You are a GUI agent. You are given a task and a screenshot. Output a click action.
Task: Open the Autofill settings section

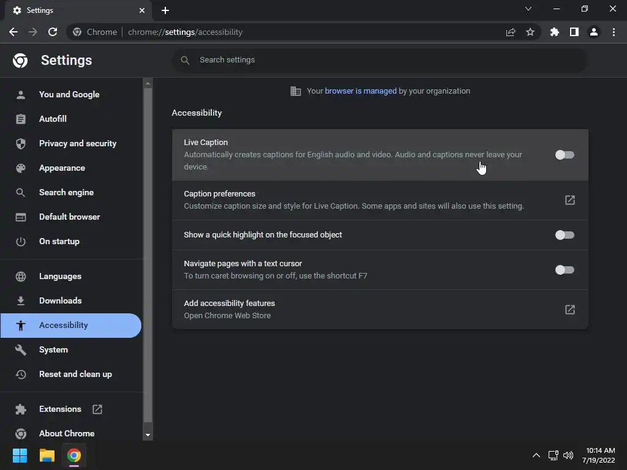(x=71, y=119)
